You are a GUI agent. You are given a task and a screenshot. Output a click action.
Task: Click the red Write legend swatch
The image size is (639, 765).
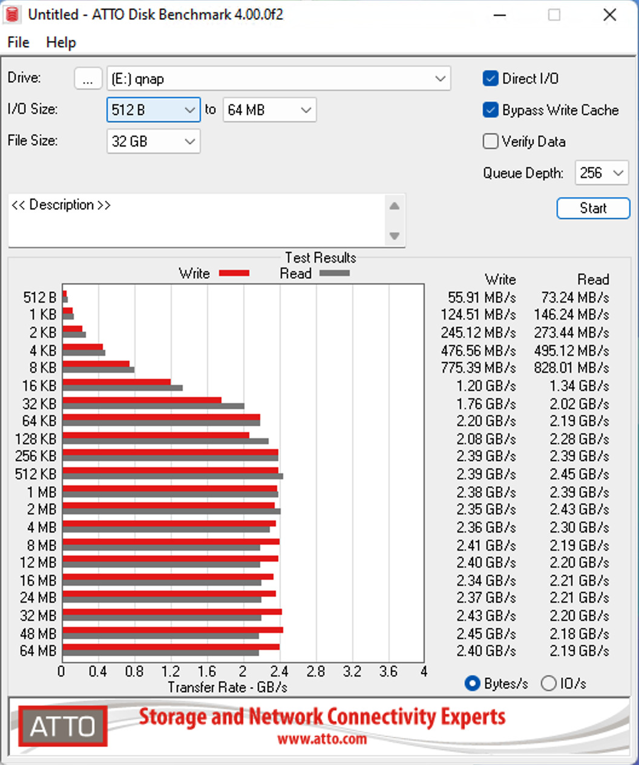[x=234, y=274]
